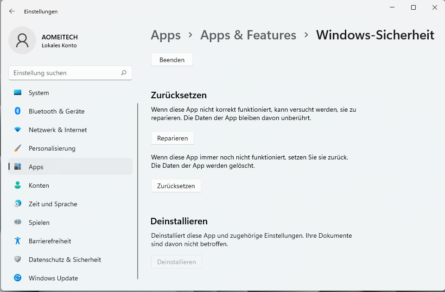
Task: Click the Spielen gamepad icon
Action: pyautogui.click(x=18, y=222)
